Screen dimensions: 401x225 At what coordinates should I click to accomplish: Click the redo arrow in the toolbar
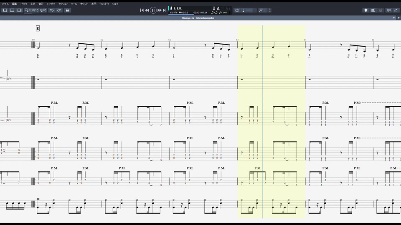click(59, 10)
